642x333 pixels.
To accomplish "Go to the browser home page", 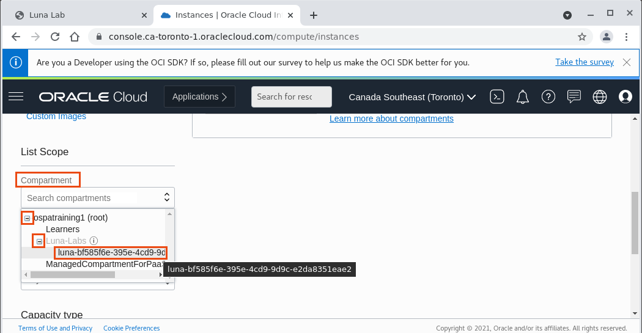I will pos(75,37).
